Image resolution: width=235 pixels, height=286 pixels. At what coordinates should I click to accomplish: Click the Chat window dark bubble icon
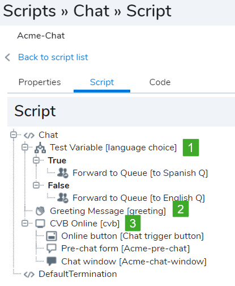point(52,261)
